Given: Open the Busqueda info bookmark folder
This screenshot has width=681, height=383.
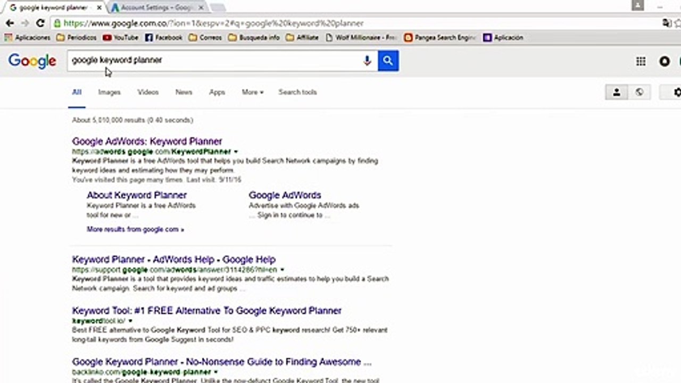Looking at the screenshot, I should coord(254,38).
